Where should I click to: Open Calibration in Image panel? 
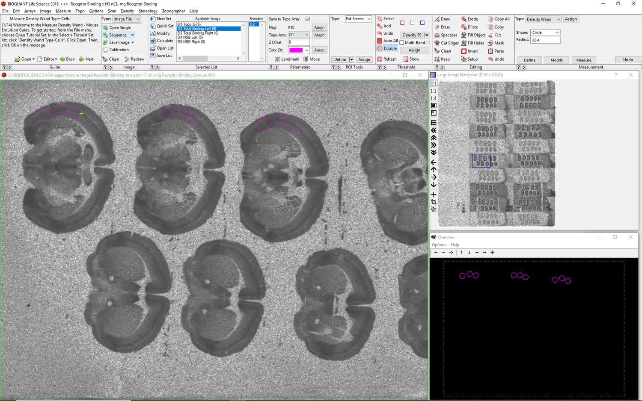point(116,50)
